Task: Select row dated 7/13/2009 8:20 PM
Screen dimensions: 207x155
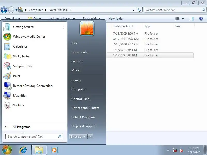Action: (x=150, y=34)
